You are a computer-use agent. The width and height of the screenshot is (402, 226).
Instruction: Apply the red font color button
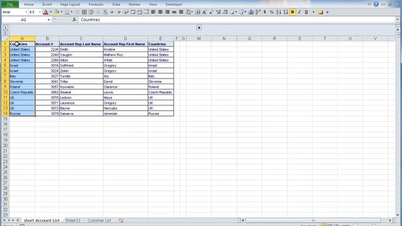click(46, 12)
